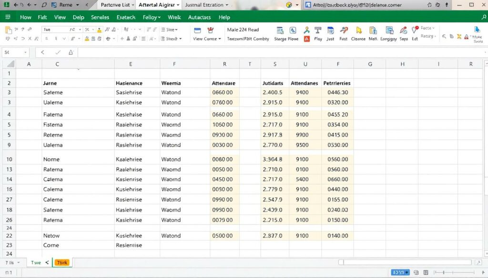Click the Just ribbon icon
Image resolution: width=488 pixels, height=278 pixels.
pyautogui.click(x=330, y=30)
